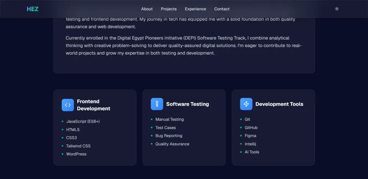
Task: Click the Software Testing heading
Action: click(187, 104)
